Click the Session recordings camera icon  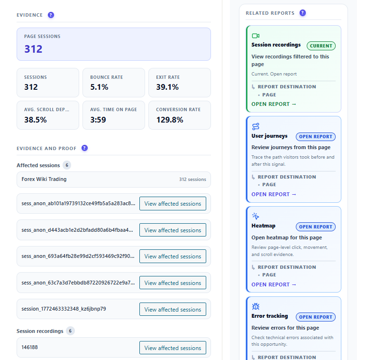point(256,36)
